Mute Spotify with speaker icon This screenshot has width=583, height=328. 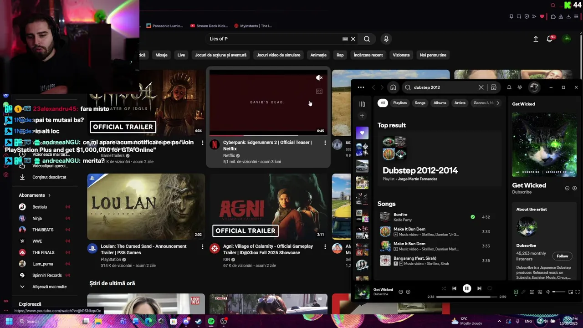tap(548, 292)
